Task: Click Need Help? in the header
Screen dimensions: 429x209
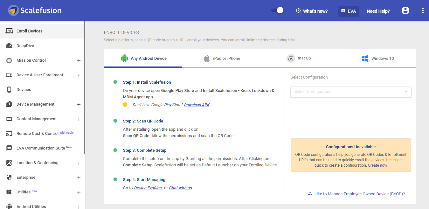Action: point(378,11)
